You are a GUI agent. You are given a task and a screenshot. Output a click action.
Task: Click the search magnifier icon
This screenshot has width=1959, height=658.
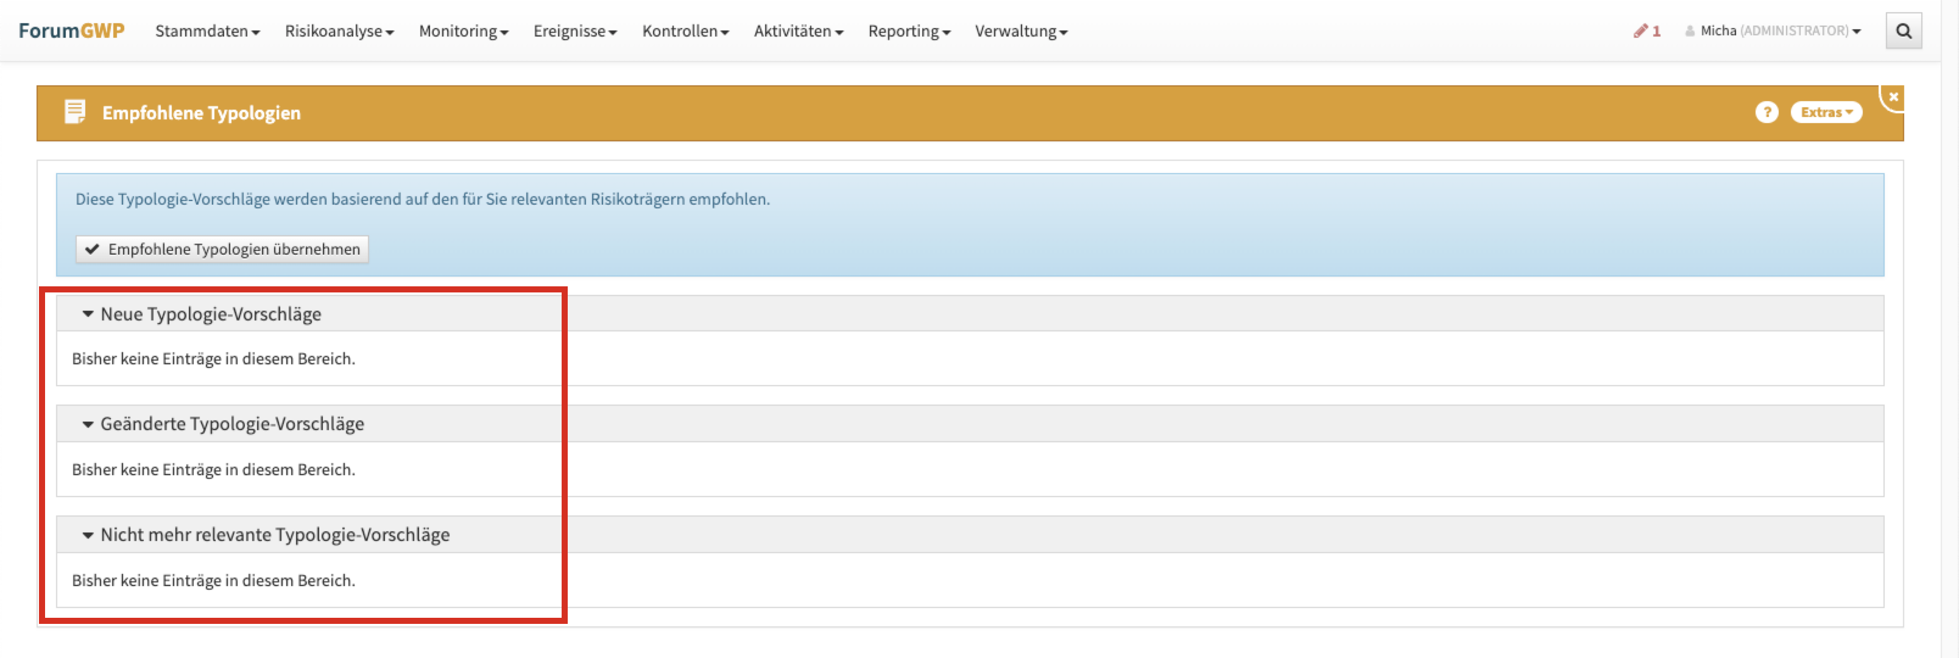(x=1903, y=31)
